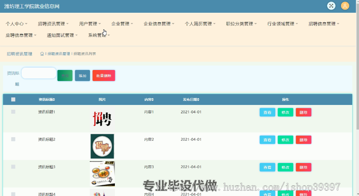359x196 pixels.
Task: Click the red 批量删除 button
Action: [104, 76]
